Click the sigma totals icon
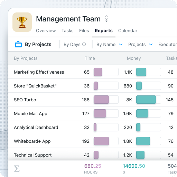The image size is (177, 177). [x=17, y=169]
